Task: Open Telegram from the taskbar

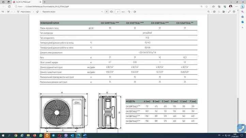Action: coord(53,136)
